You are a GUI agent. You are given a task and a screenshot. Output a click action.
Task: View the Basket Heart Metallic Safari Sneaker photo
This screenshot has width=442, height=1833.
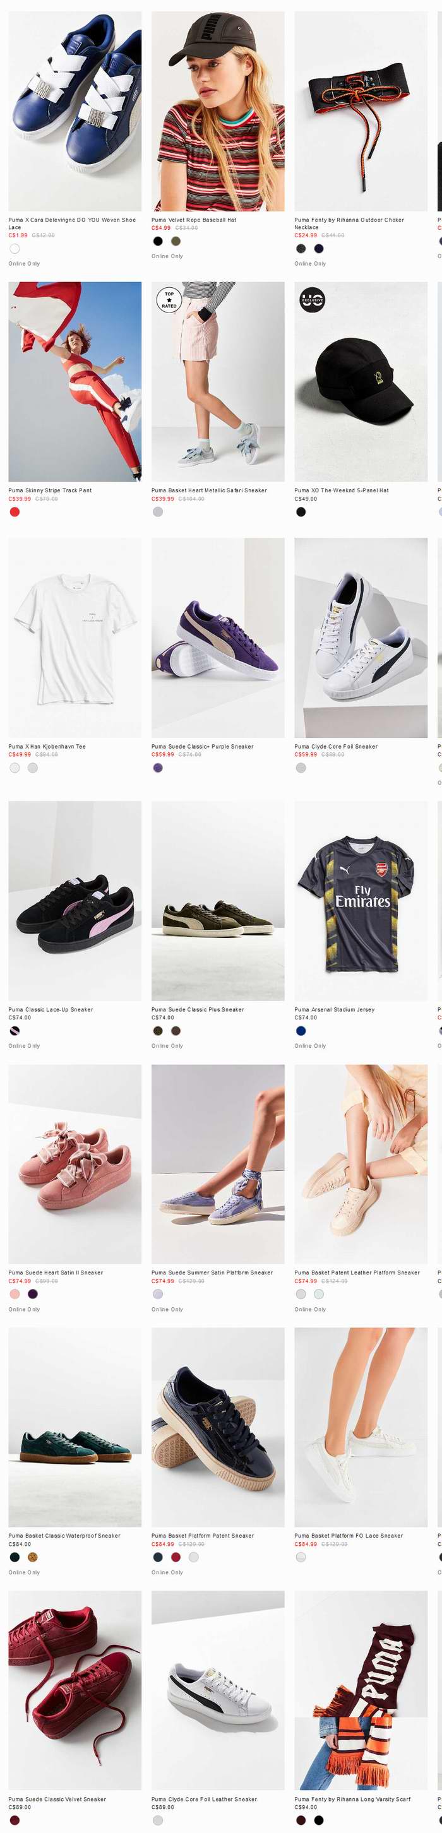[x=218, y=381]
